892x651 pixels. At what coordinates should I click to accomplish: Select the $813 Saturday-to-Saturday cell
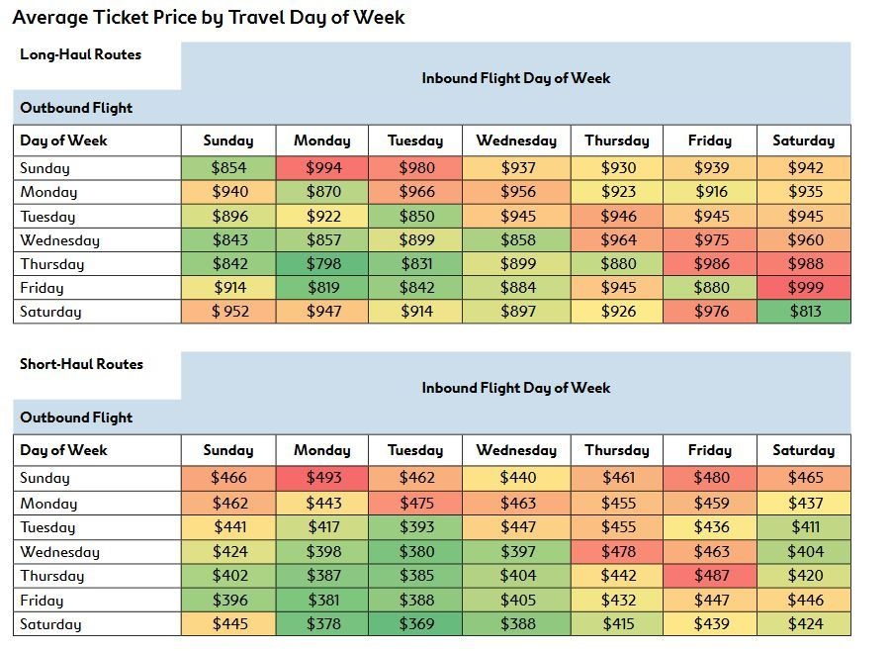coord(804,312)
